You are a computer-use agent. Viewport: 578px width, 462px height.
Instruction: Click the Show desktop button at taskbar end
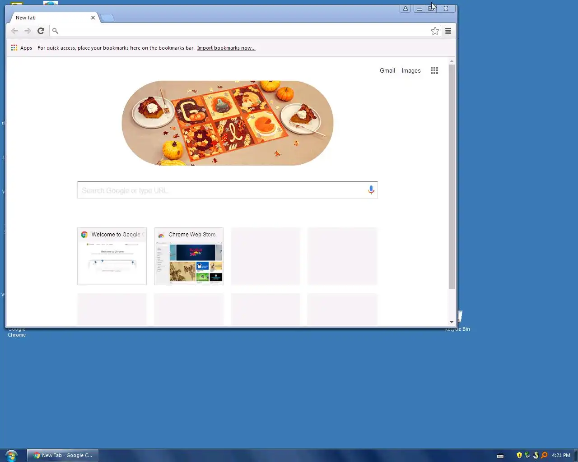575,455
